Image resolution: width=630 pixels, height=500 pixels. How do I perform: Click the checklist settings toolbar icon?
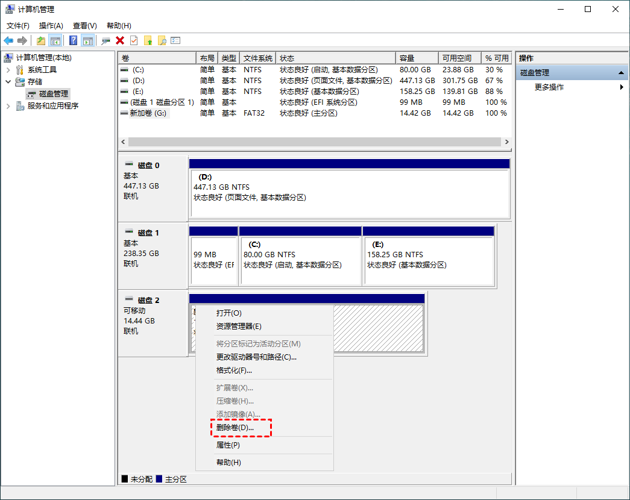point(175,40)
